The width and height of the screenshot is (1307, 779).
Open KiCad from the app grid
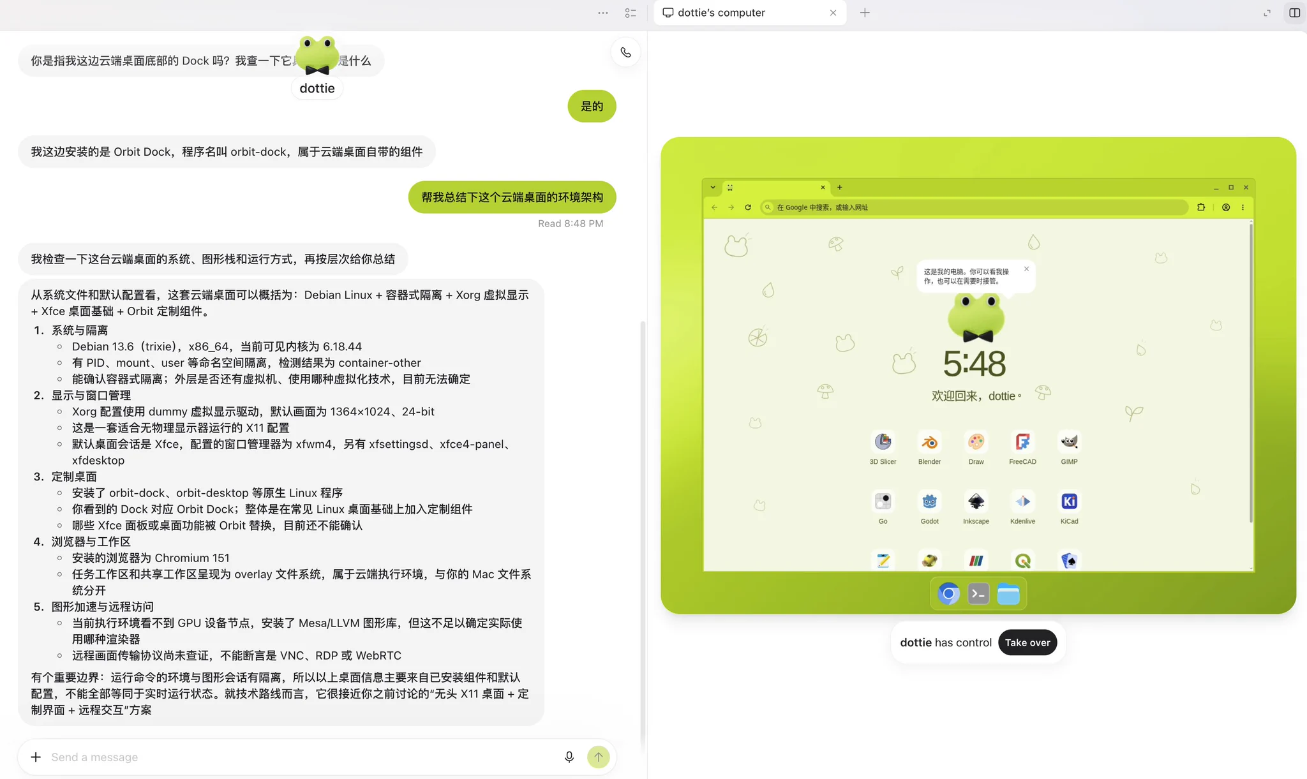click(1069, 508)
